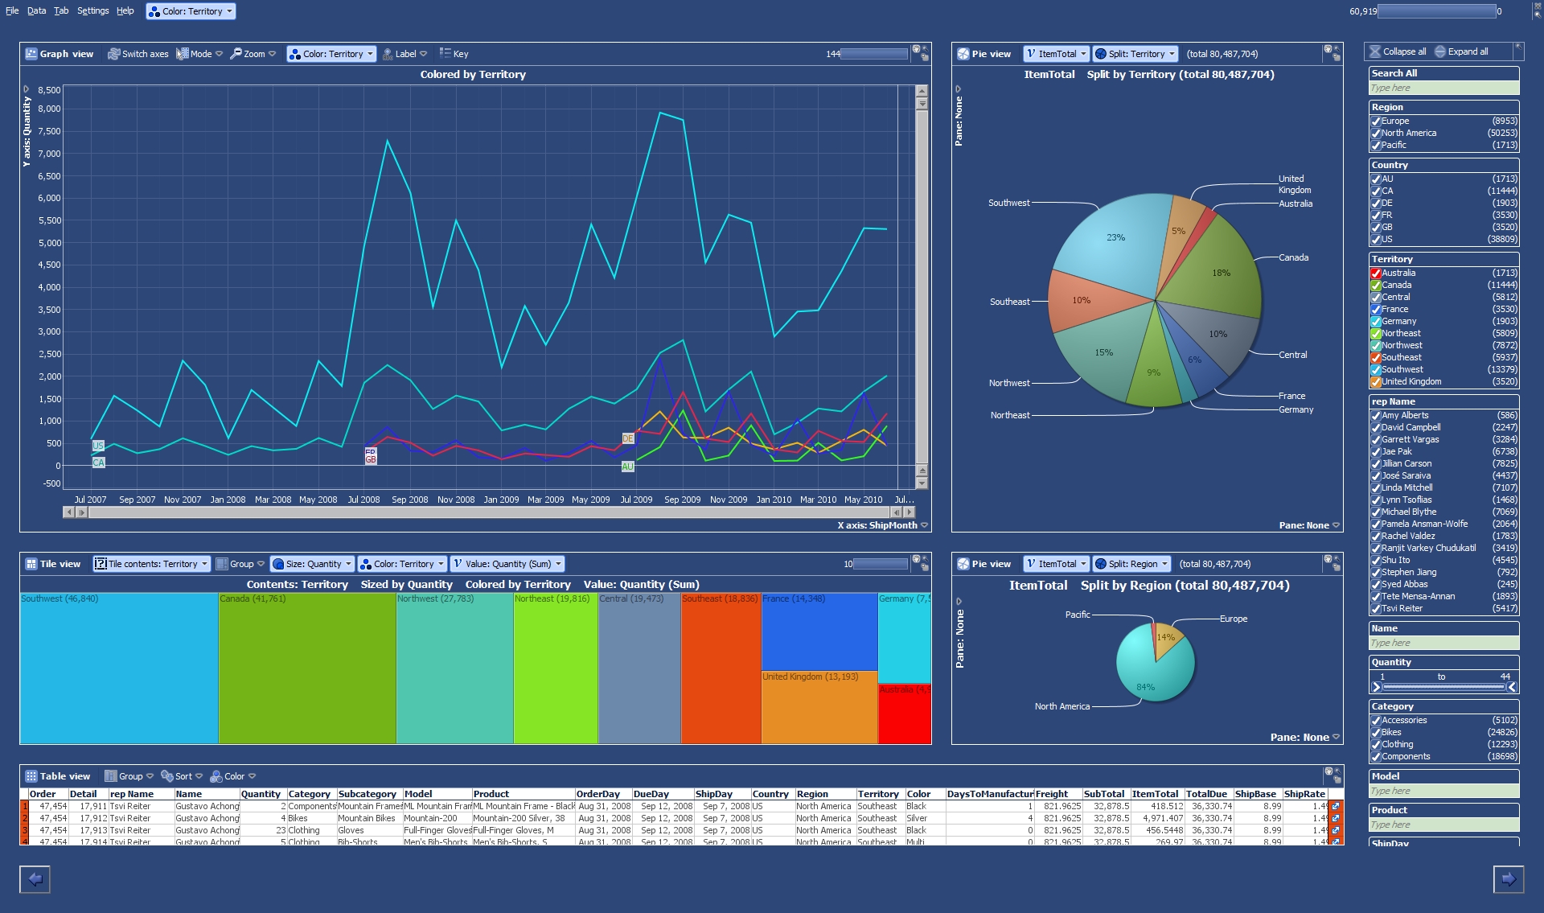Click top-right 60,919 range slider

pos(1437,11)
